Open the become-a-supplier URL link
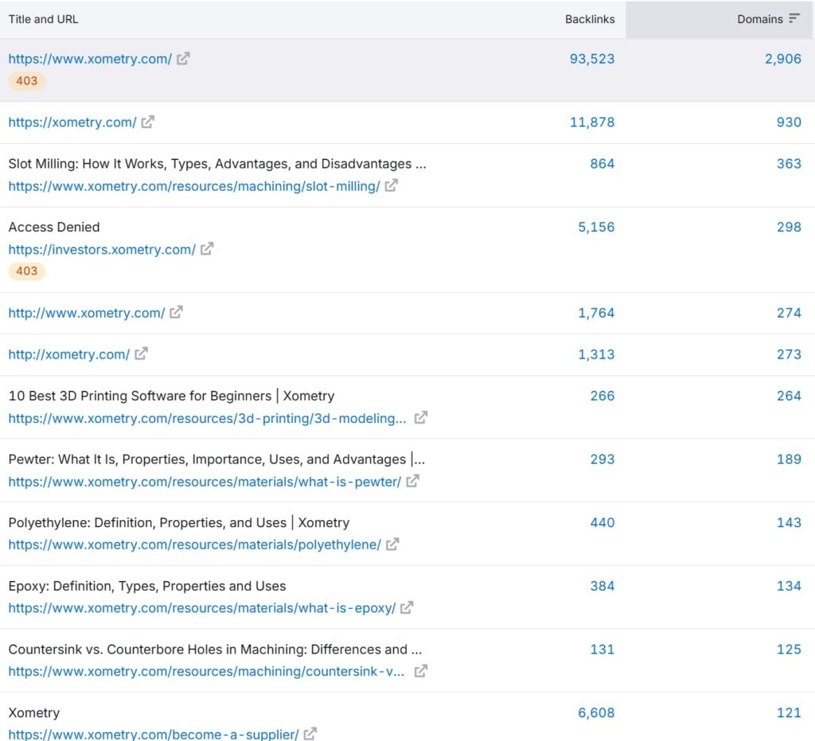 coord(154,735)
